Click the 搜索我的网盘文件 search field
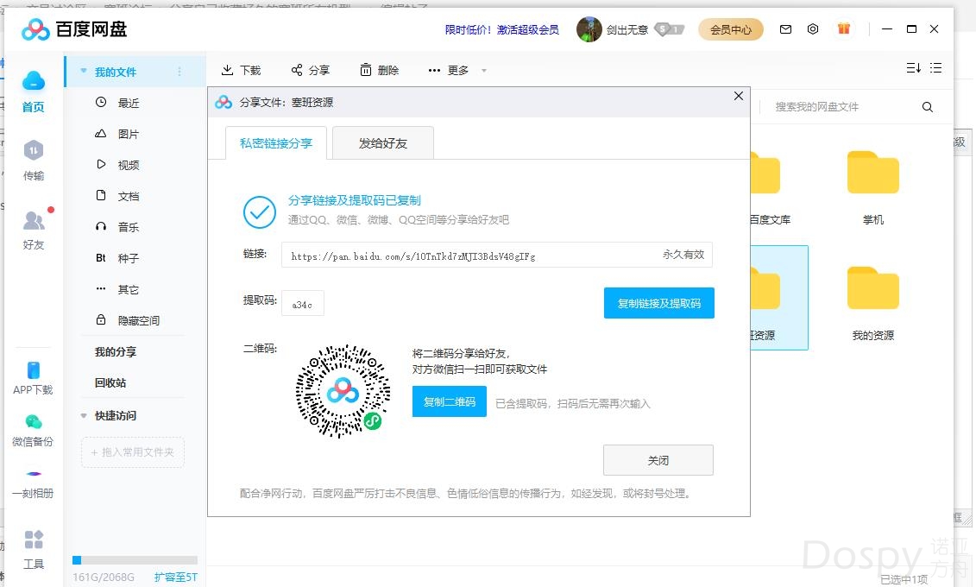The image size is (976, 587). coord(841,107)
